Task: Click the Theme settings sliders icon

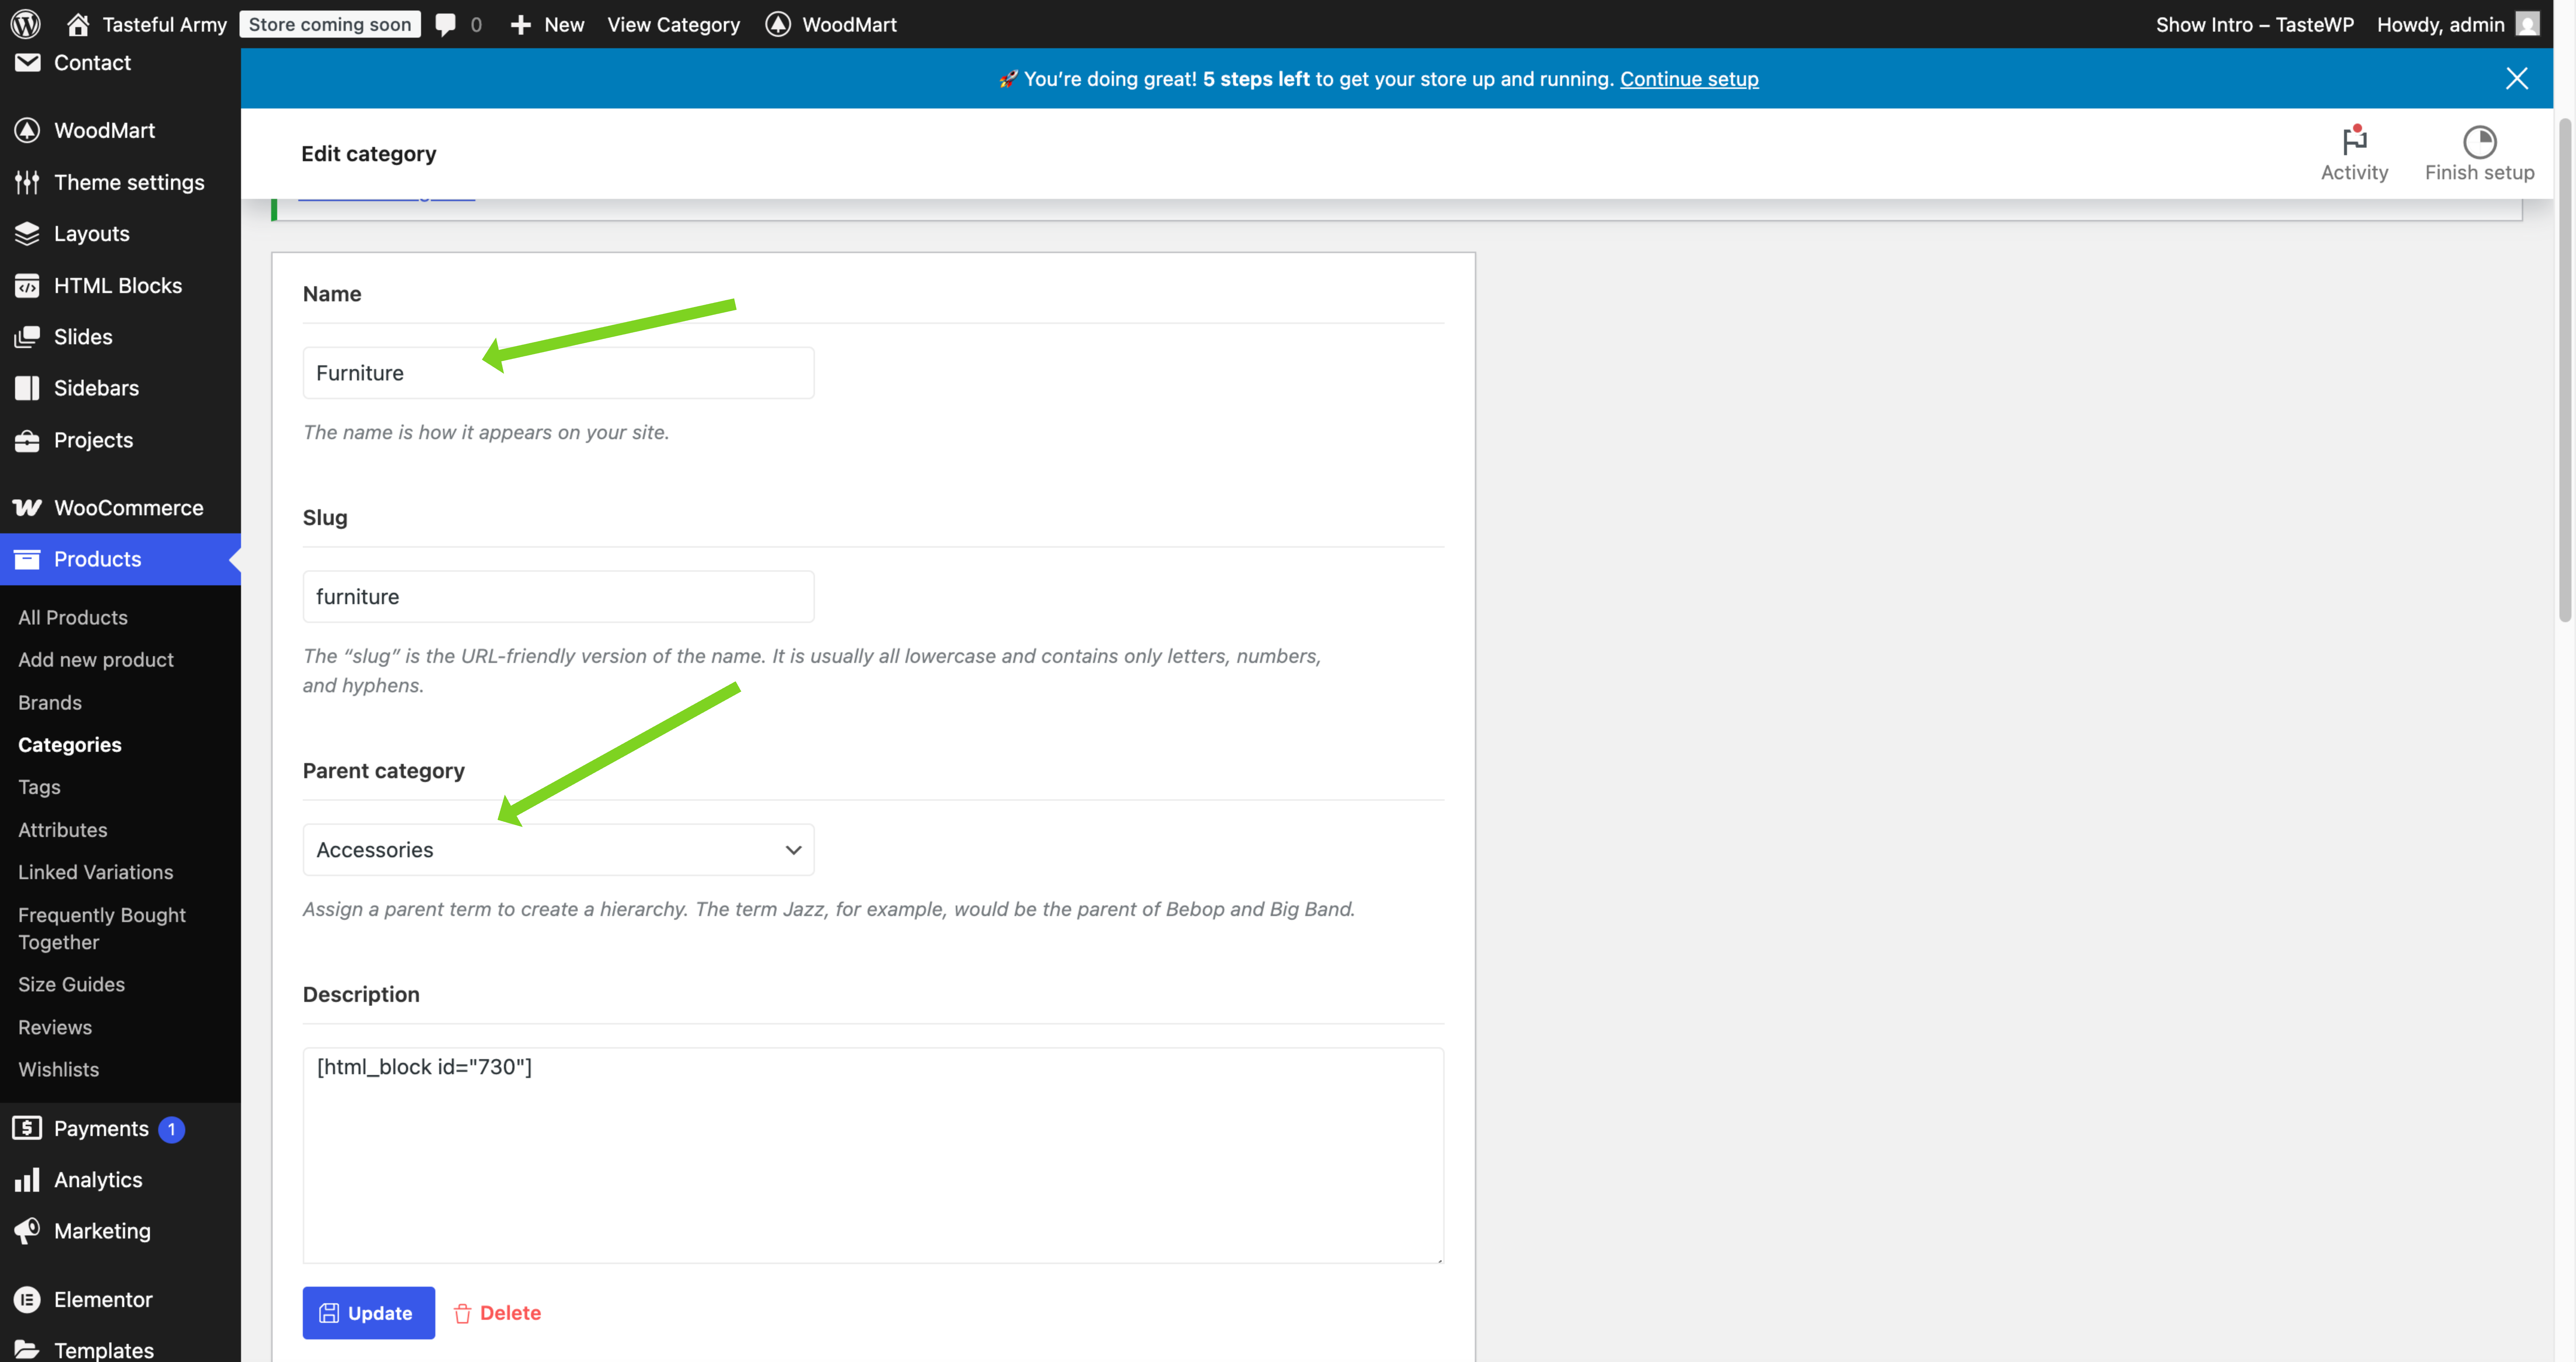Action: coord(27,182)
